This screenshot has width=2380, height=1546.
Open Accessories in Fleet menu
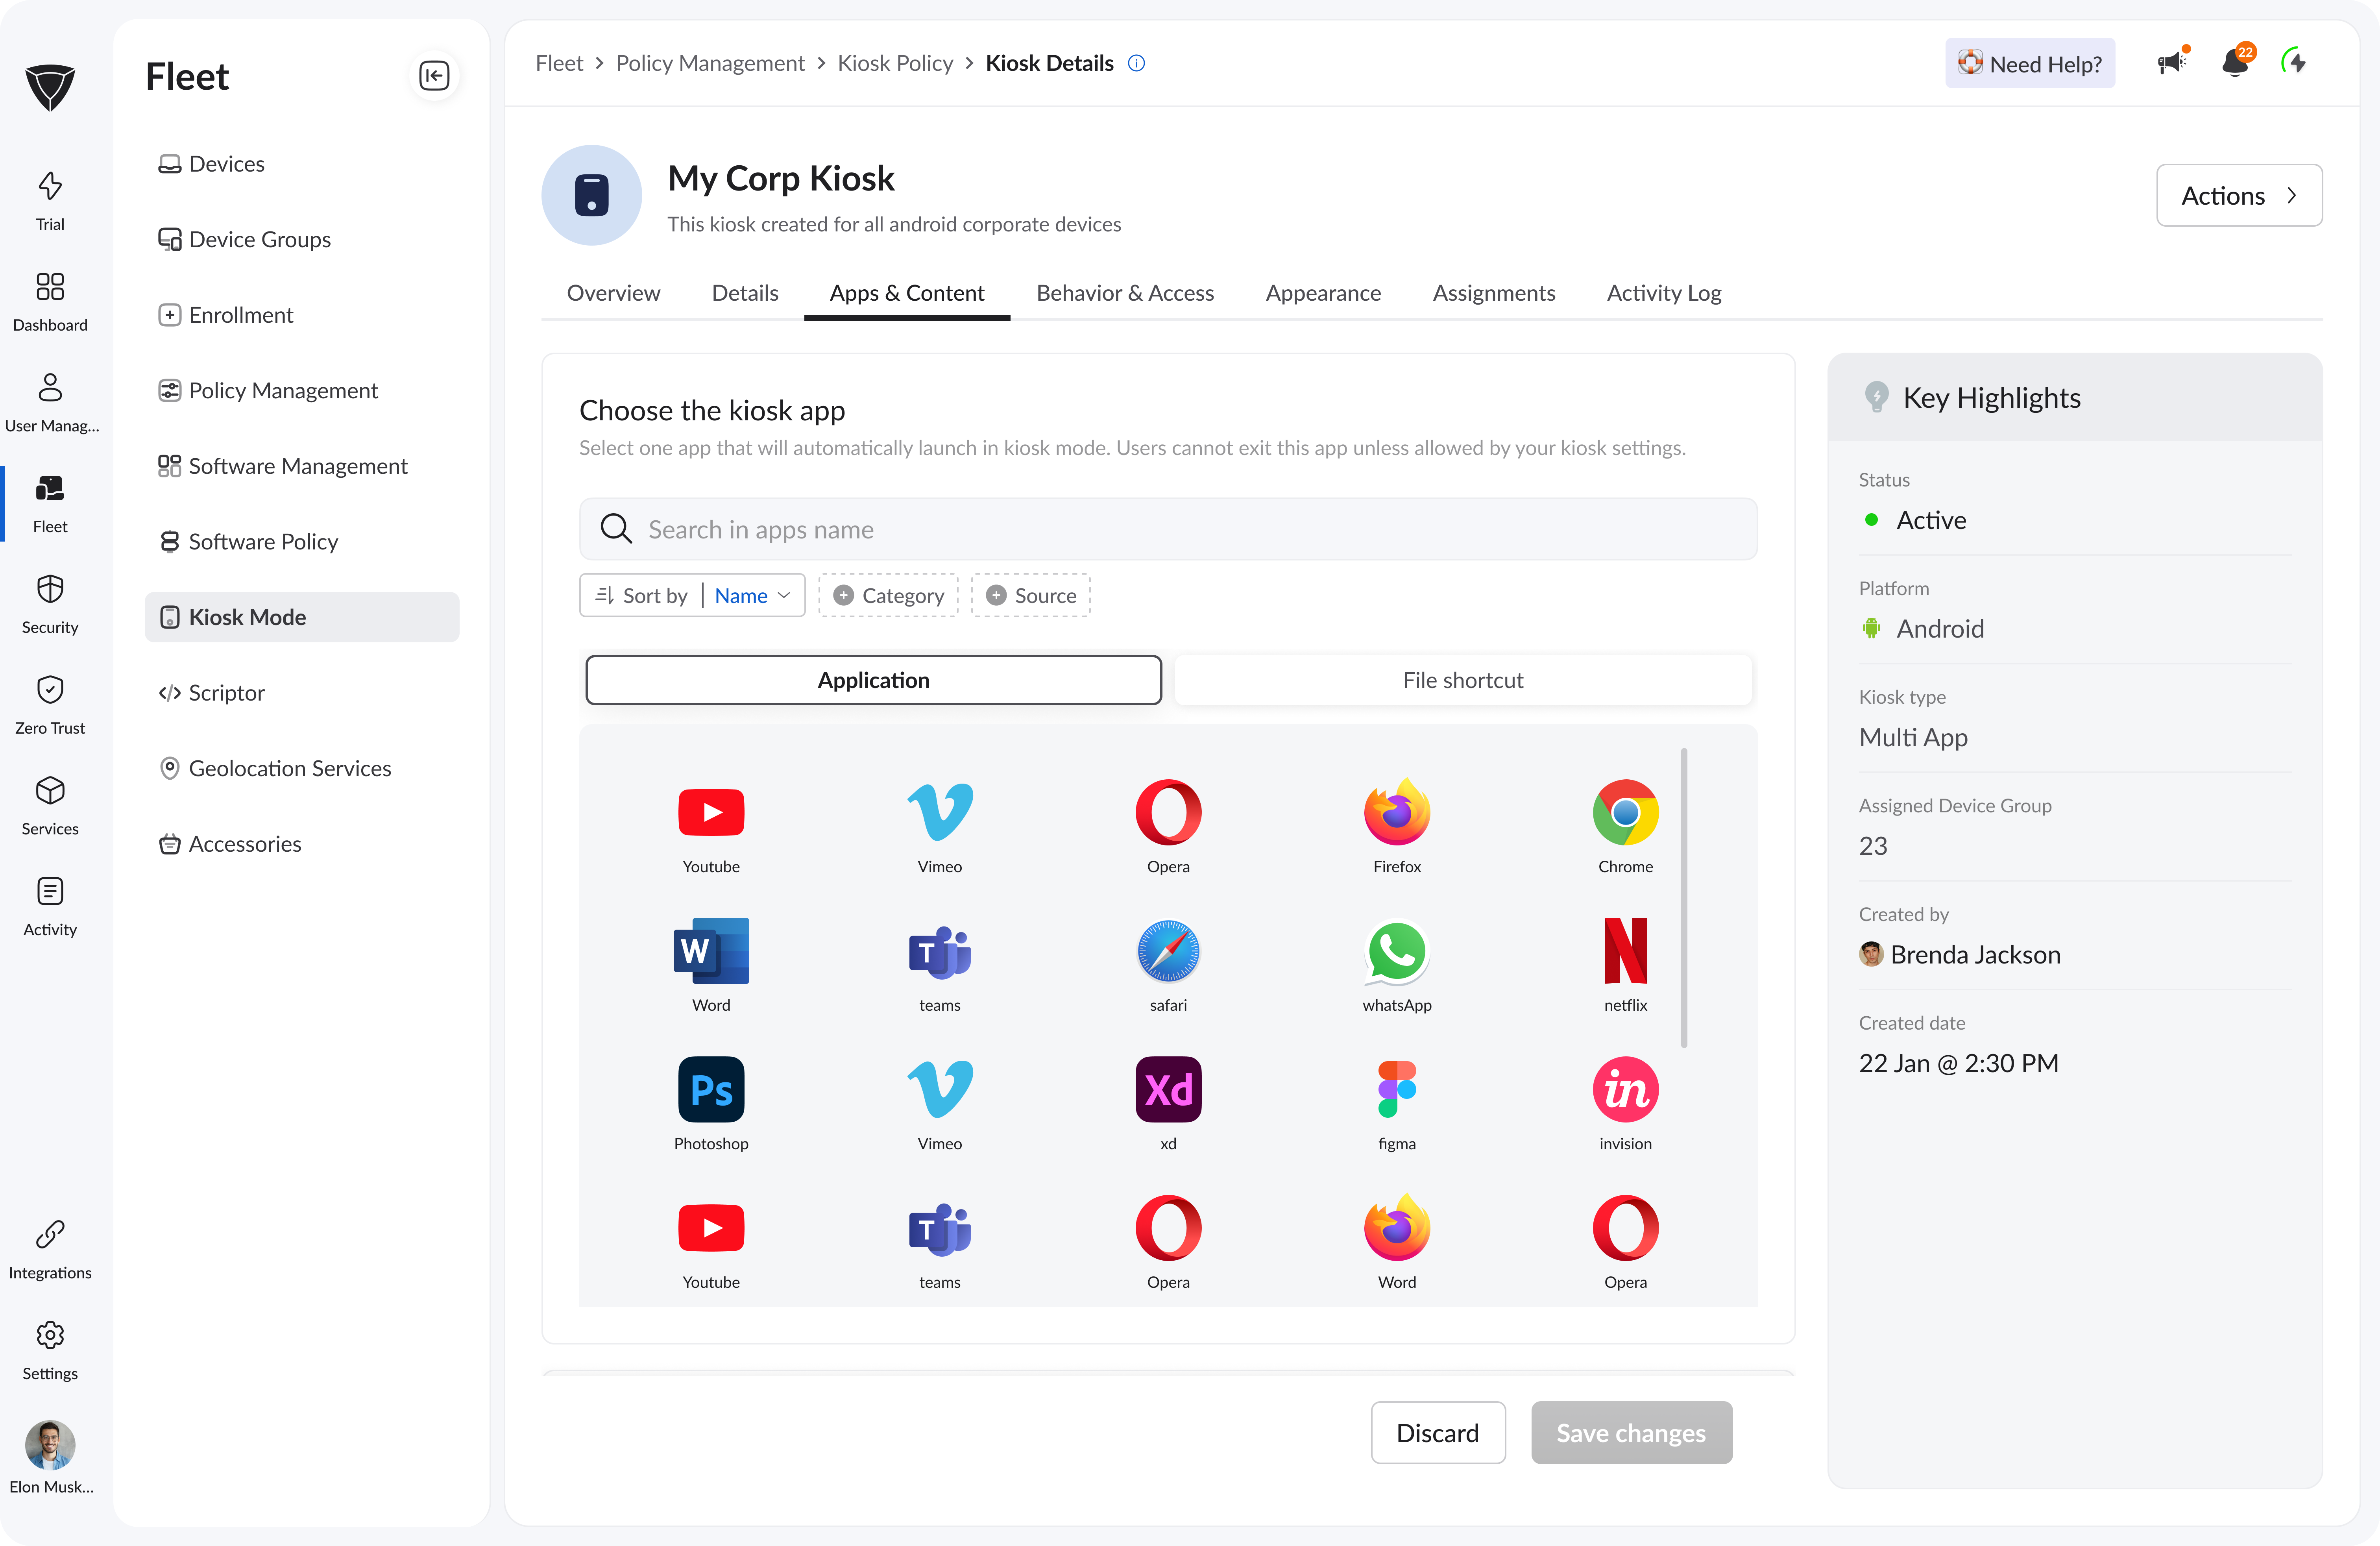click(301, 843)
